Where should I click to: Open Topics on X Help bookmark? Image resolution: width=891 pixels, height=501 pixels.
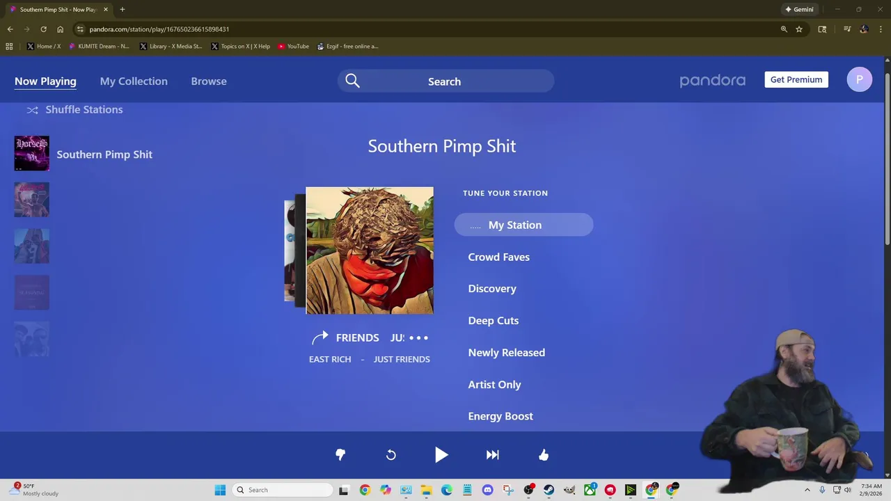click(x=240, y=46)
